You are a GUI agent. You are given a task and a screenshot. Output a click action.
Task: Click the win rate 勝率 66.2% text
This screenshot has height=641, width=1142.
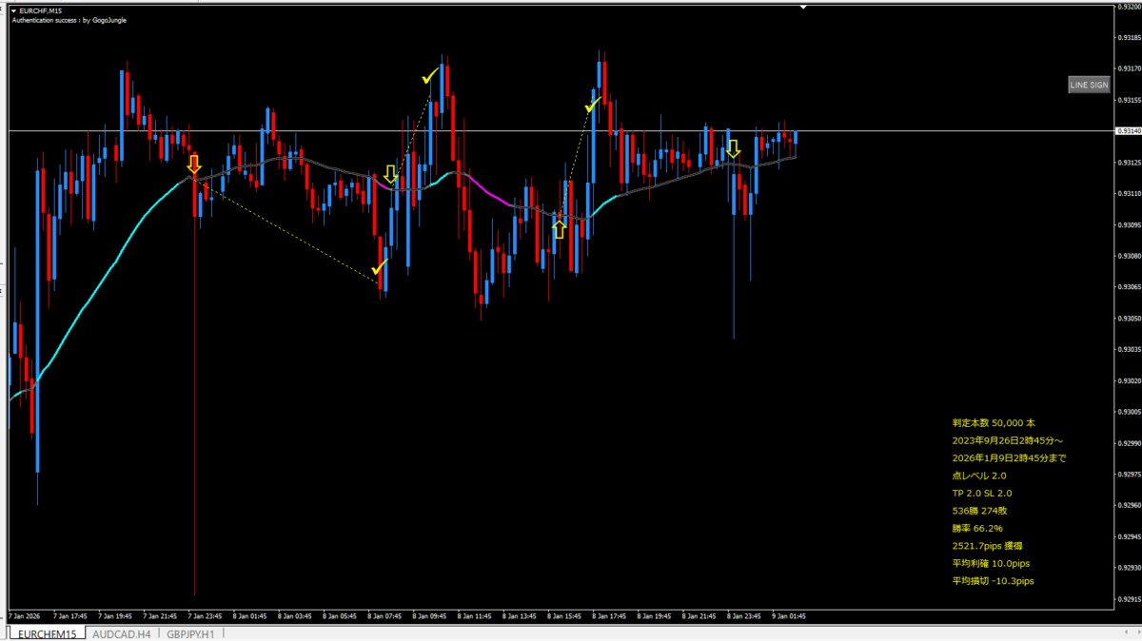977,528
